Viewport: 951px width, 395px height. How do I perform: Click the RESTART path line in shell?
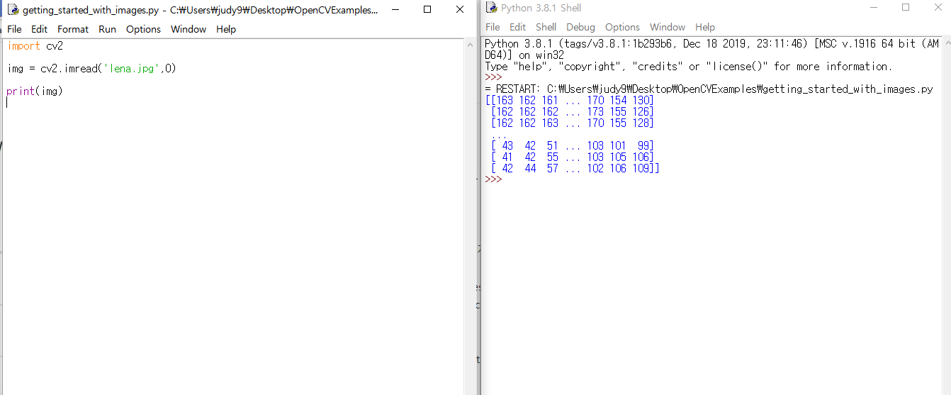(709, 89)
